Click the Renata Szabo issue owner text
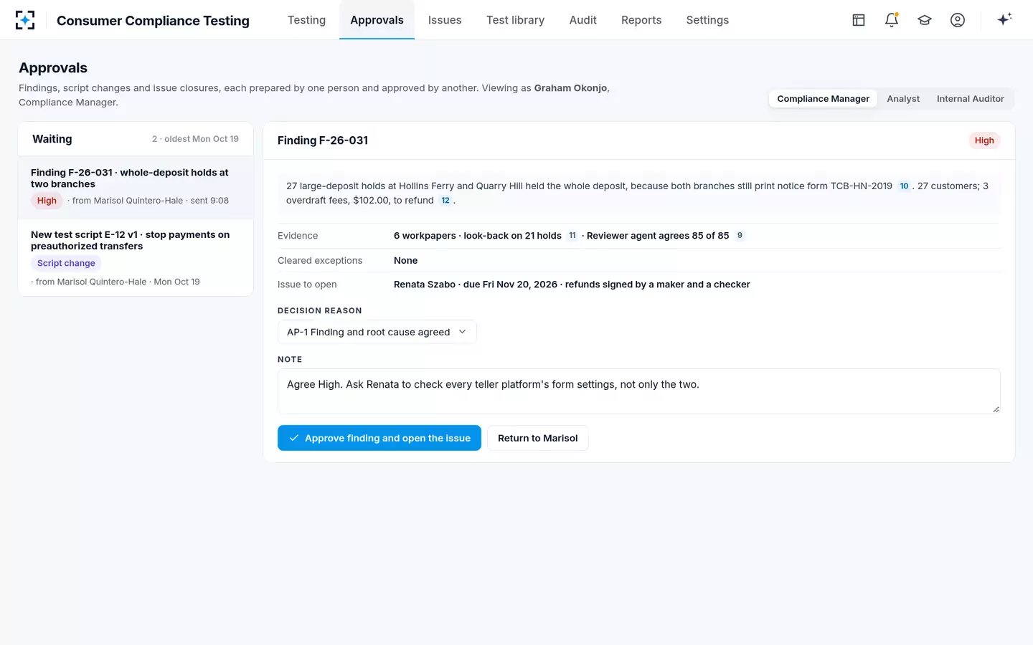 (x=425, y=285)
